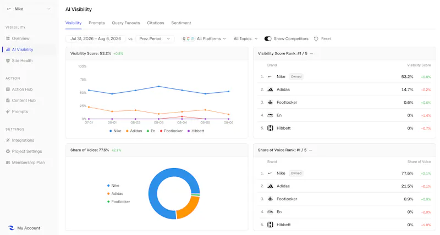Click Nike logo in Share of Voice Rank table

click(270, 174)
